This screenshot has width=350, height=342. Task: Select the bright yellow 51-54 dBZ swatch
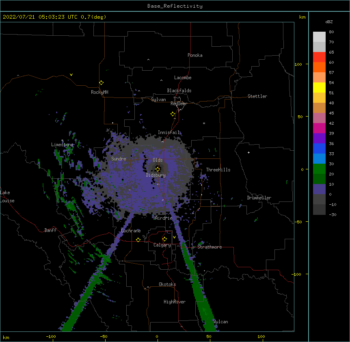click(319, 87)
